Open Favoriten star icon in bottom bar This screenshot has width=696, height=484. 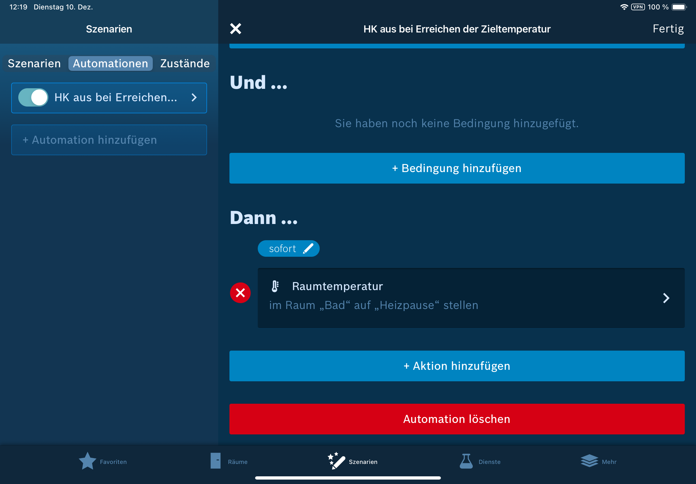coord(87,461)
